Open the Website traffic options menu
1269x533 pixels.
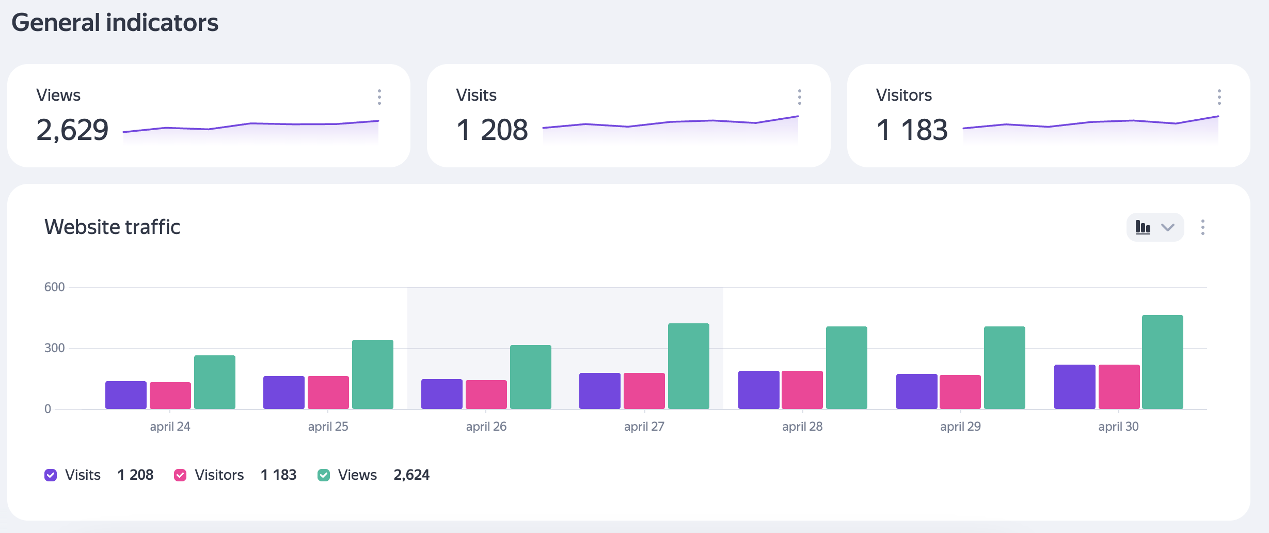[x=1203, y=227]
